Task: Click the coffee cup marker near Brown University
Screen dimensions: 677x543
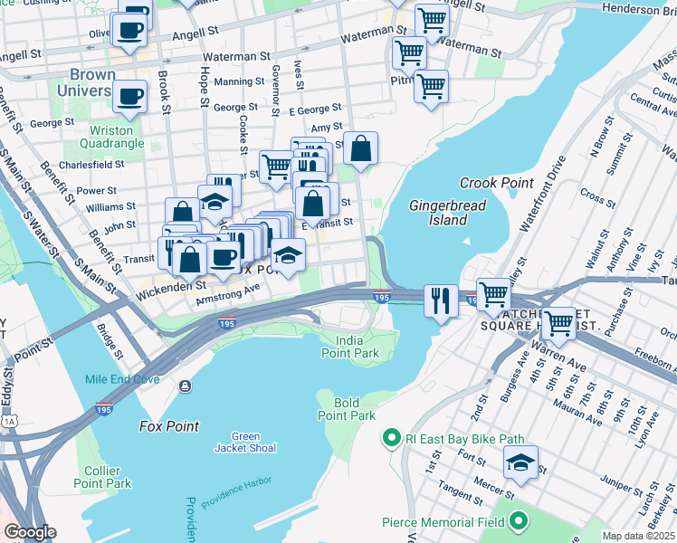Action: (x=129, y=98)
